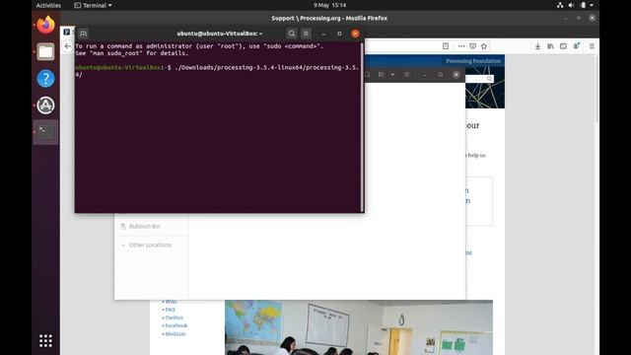Image resolution: width=631 pixels, height=355 pixels.
Task: Expand the system menu arrow
Action: pyautogui.click(x=592, y=5)
